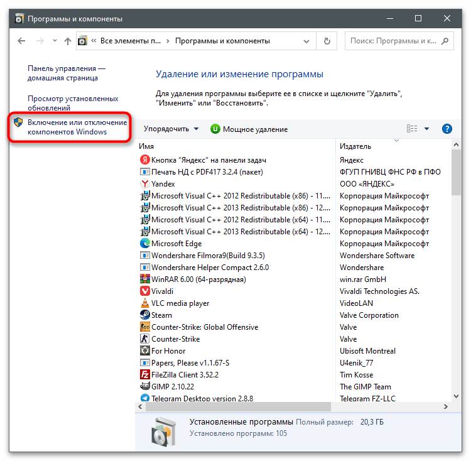Sort by the Имя column header
The image size is (471, 461).
[146, 146]
